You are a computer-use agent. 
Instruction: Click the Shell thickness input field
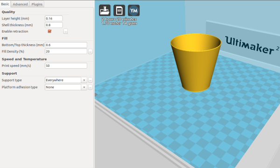(54, 25)
